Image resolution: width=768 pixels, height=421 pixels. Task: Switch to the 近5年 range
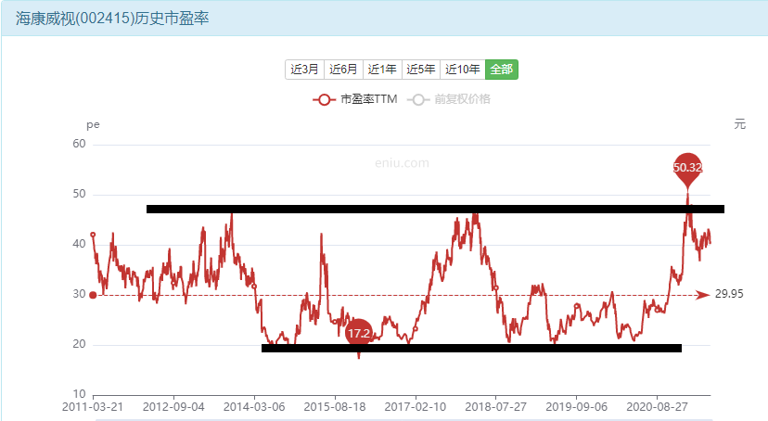421,70
